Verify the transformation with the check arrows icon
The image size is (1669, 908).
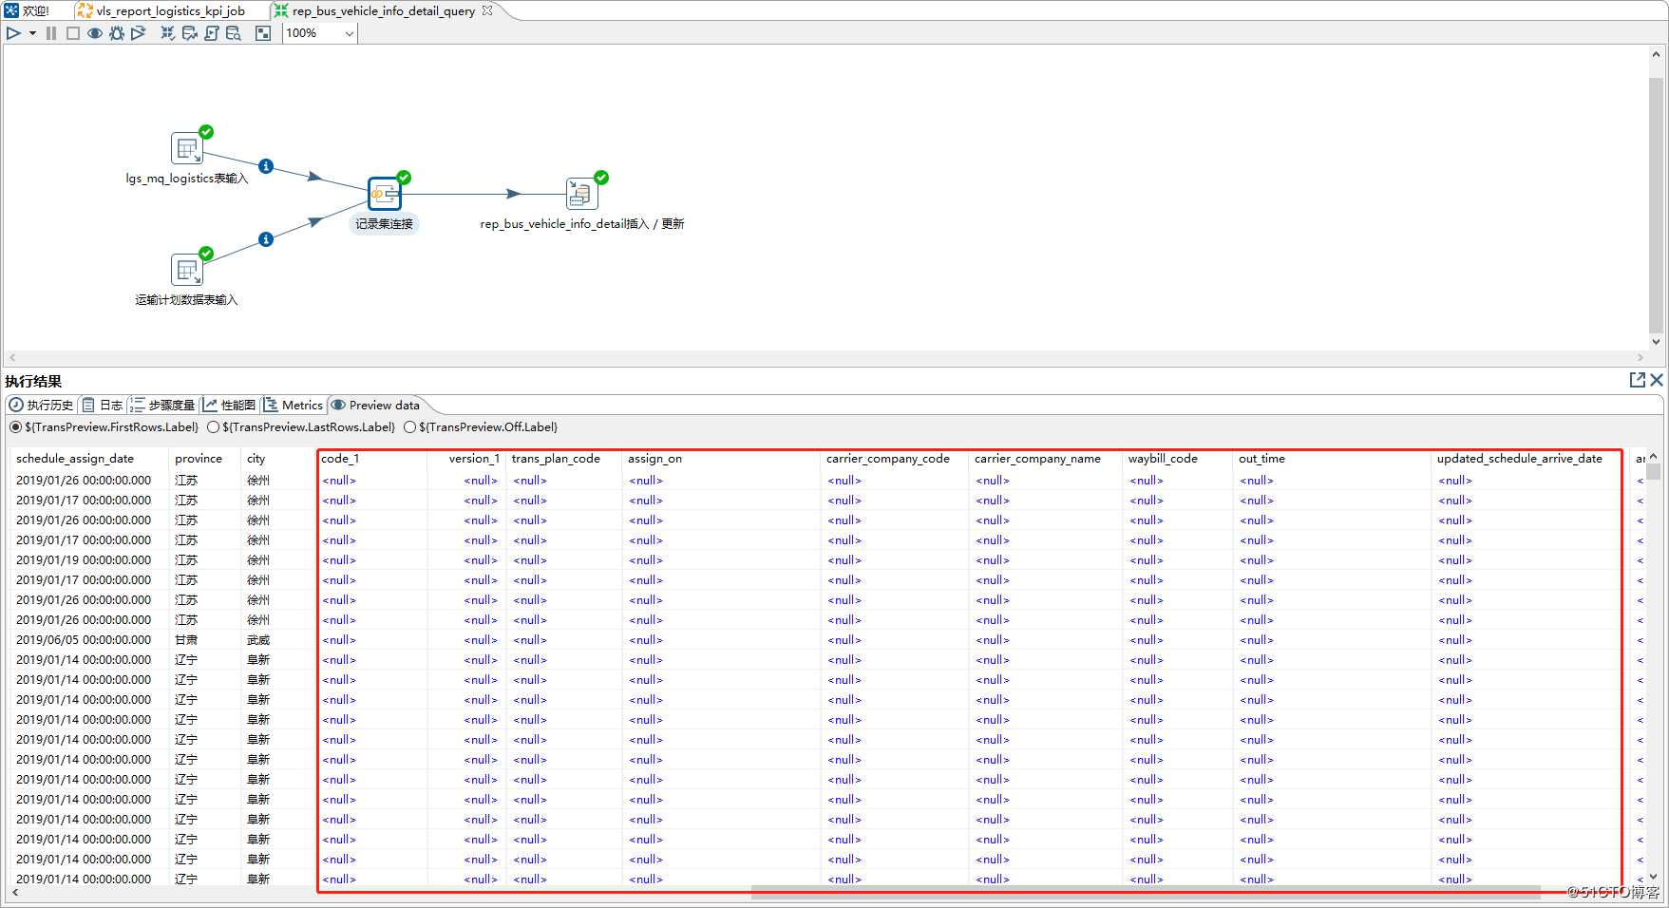pos(167,33)
